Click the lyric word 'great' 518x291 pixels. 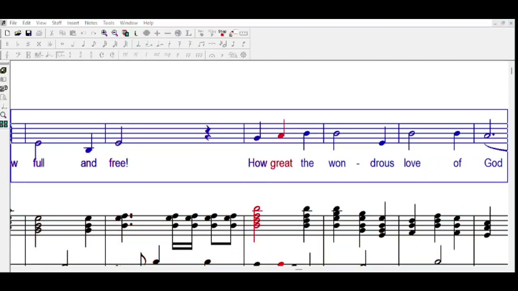281,163
